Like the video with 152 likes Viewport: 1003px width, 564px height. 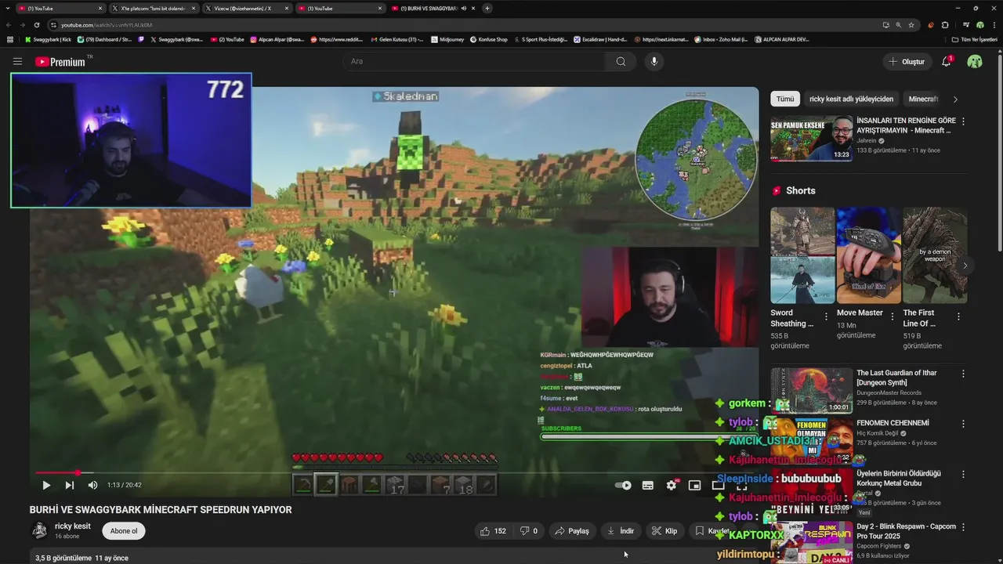[493, 531]
